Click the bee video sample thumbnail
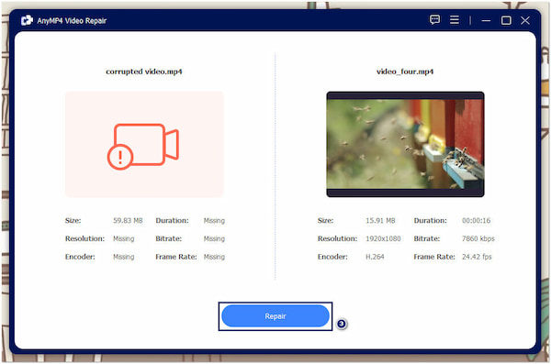Image resolution: width=551 pixels, height=364 pixels. (x=405, y=144)
